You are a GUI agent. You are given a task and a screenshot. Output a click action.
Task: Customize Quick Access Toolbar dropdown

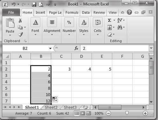coord(55,4)
